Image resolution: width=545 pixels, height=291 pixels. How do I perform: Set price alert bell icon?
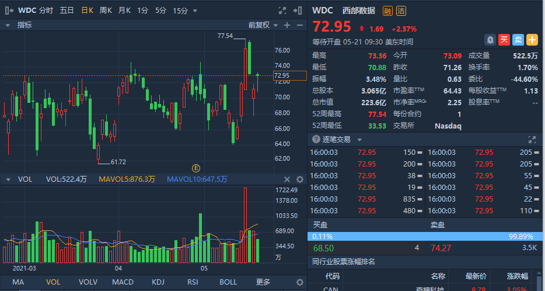[490, 40]
